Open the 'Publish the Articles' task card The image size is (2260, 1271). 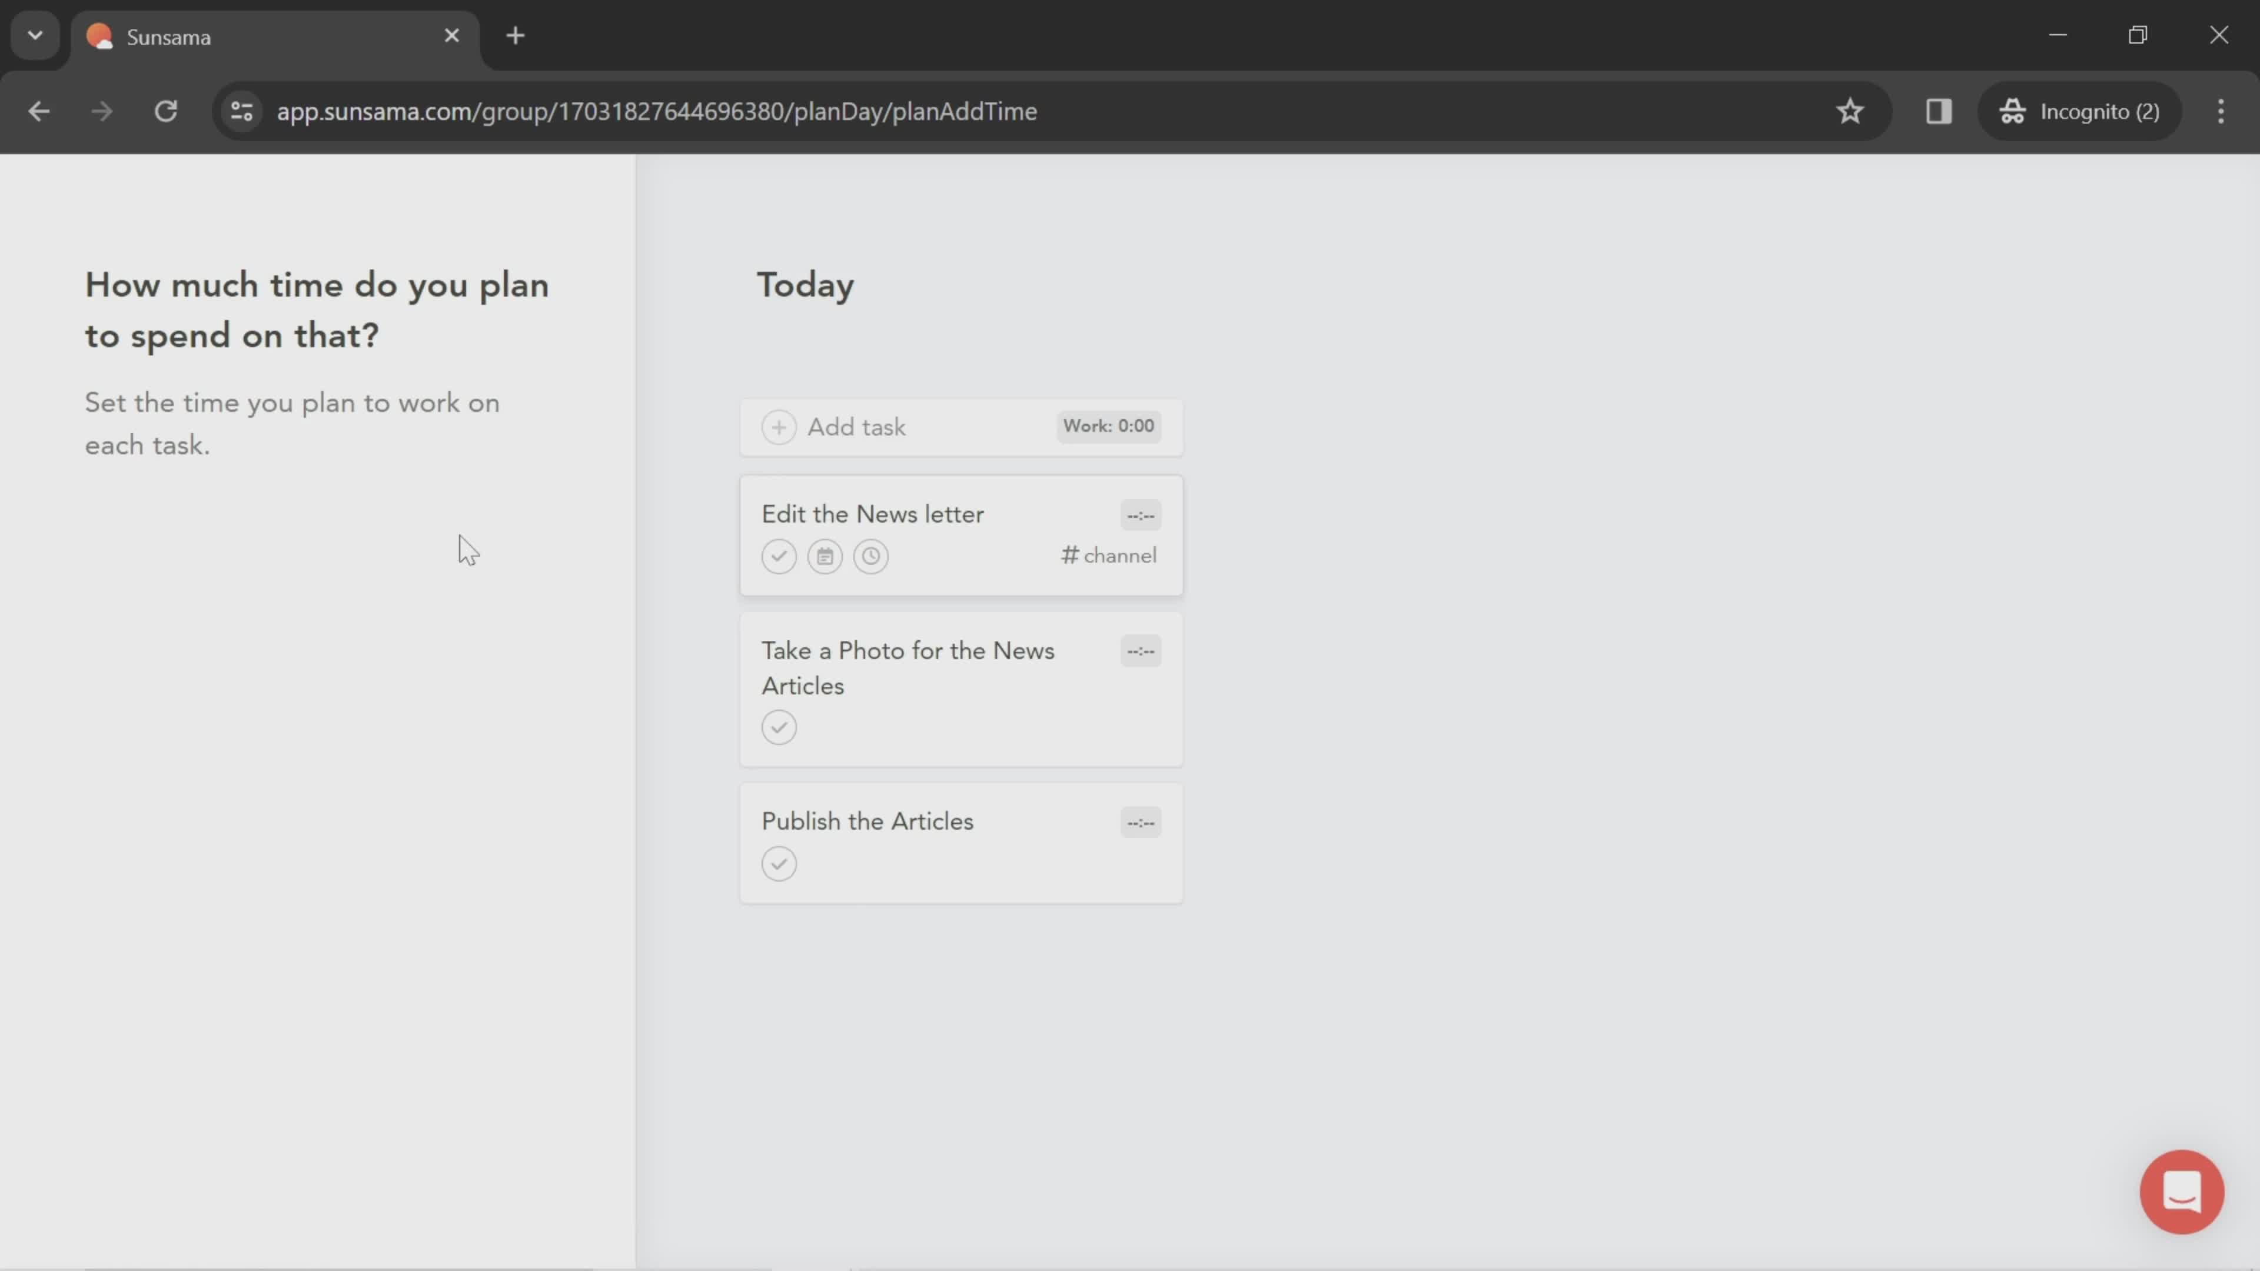tap(960, 843)
